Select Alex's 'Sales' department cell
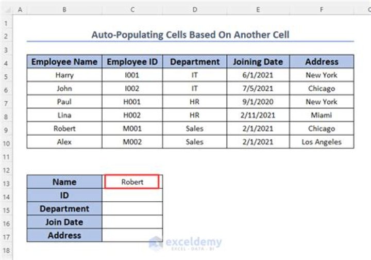371x260 pixels. coord(194,142)
